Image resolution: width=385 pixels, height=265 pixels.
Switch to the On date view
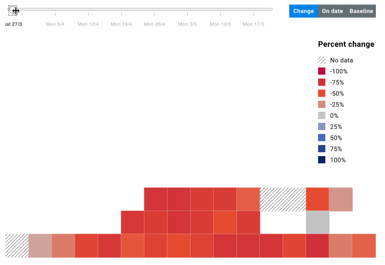332,11
